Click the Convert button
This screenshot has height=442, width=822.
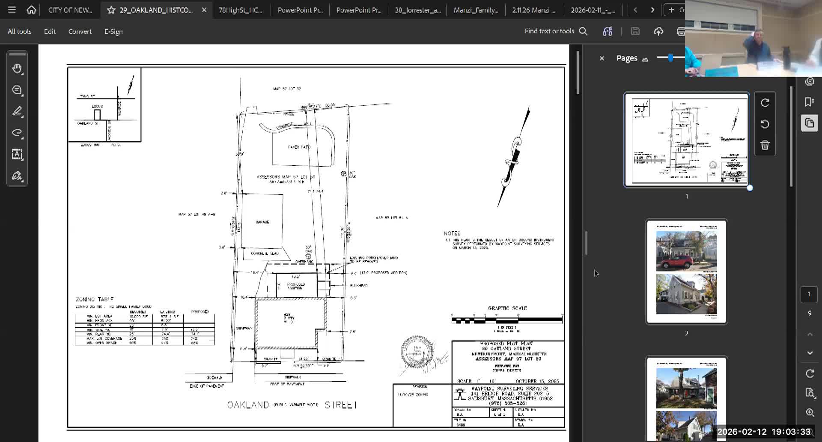80,31
